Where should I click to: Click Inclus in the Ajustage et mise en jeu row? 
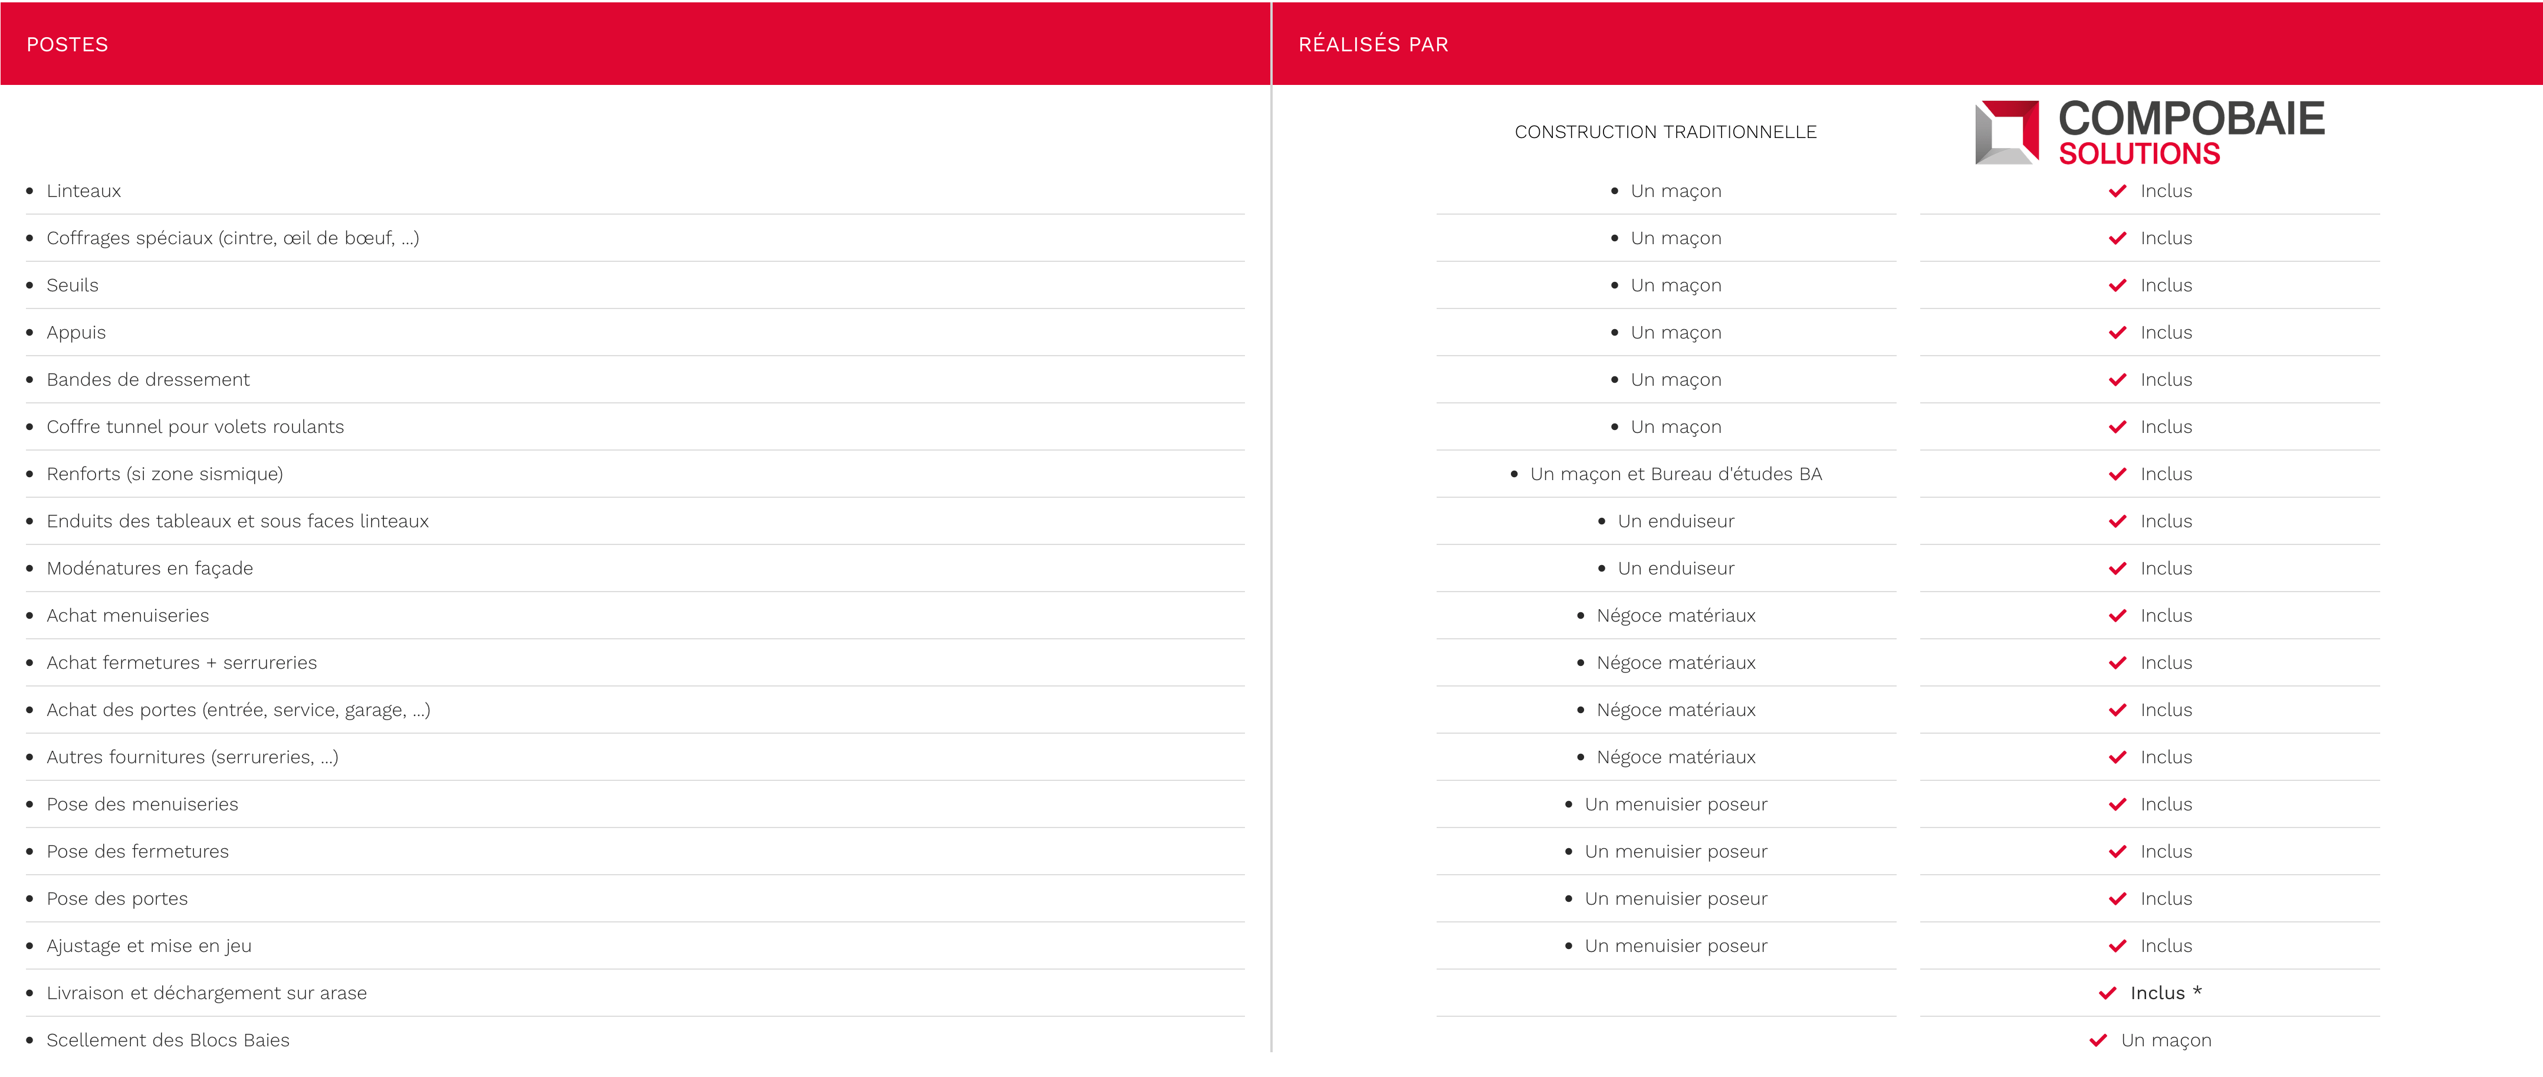tap(2166, 947)
